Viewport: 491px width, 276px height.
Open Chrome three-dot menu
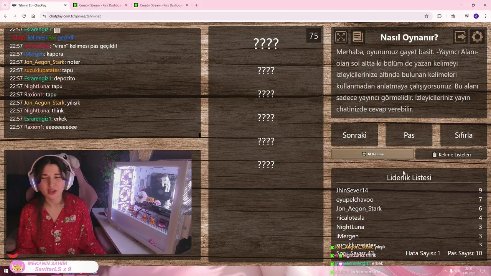486,16
